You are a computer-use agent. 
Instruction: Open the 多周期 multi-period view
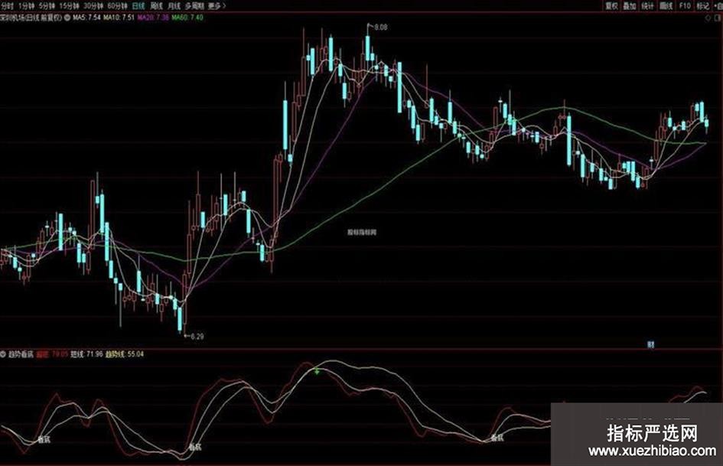coord(194,6)
